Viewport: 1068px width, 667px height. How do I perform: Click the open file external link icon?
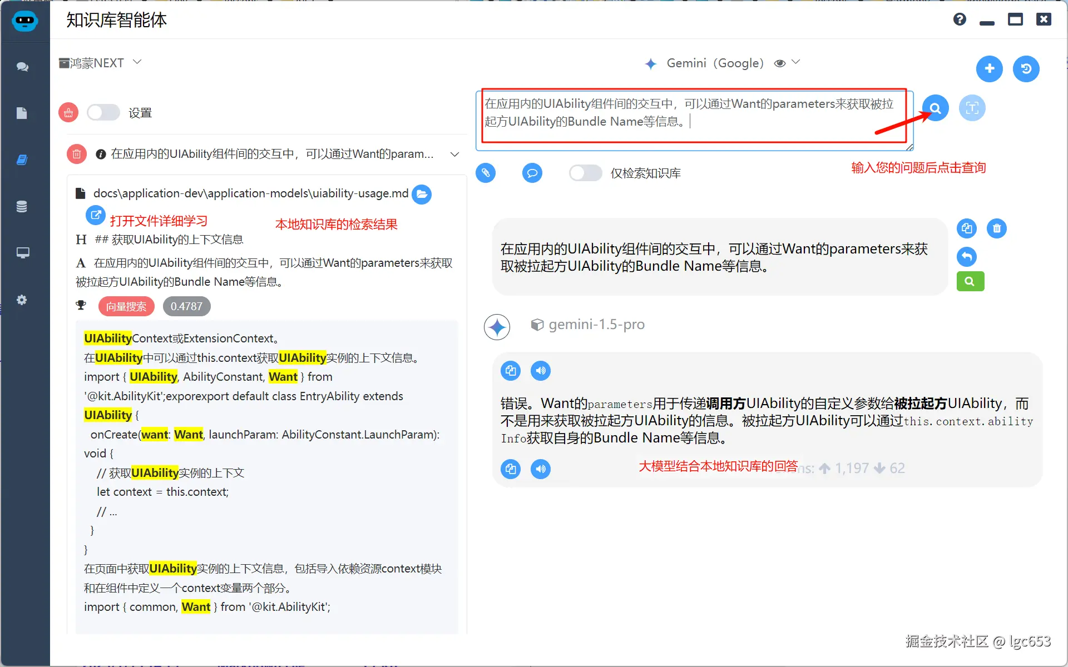(x=95, y=215)
